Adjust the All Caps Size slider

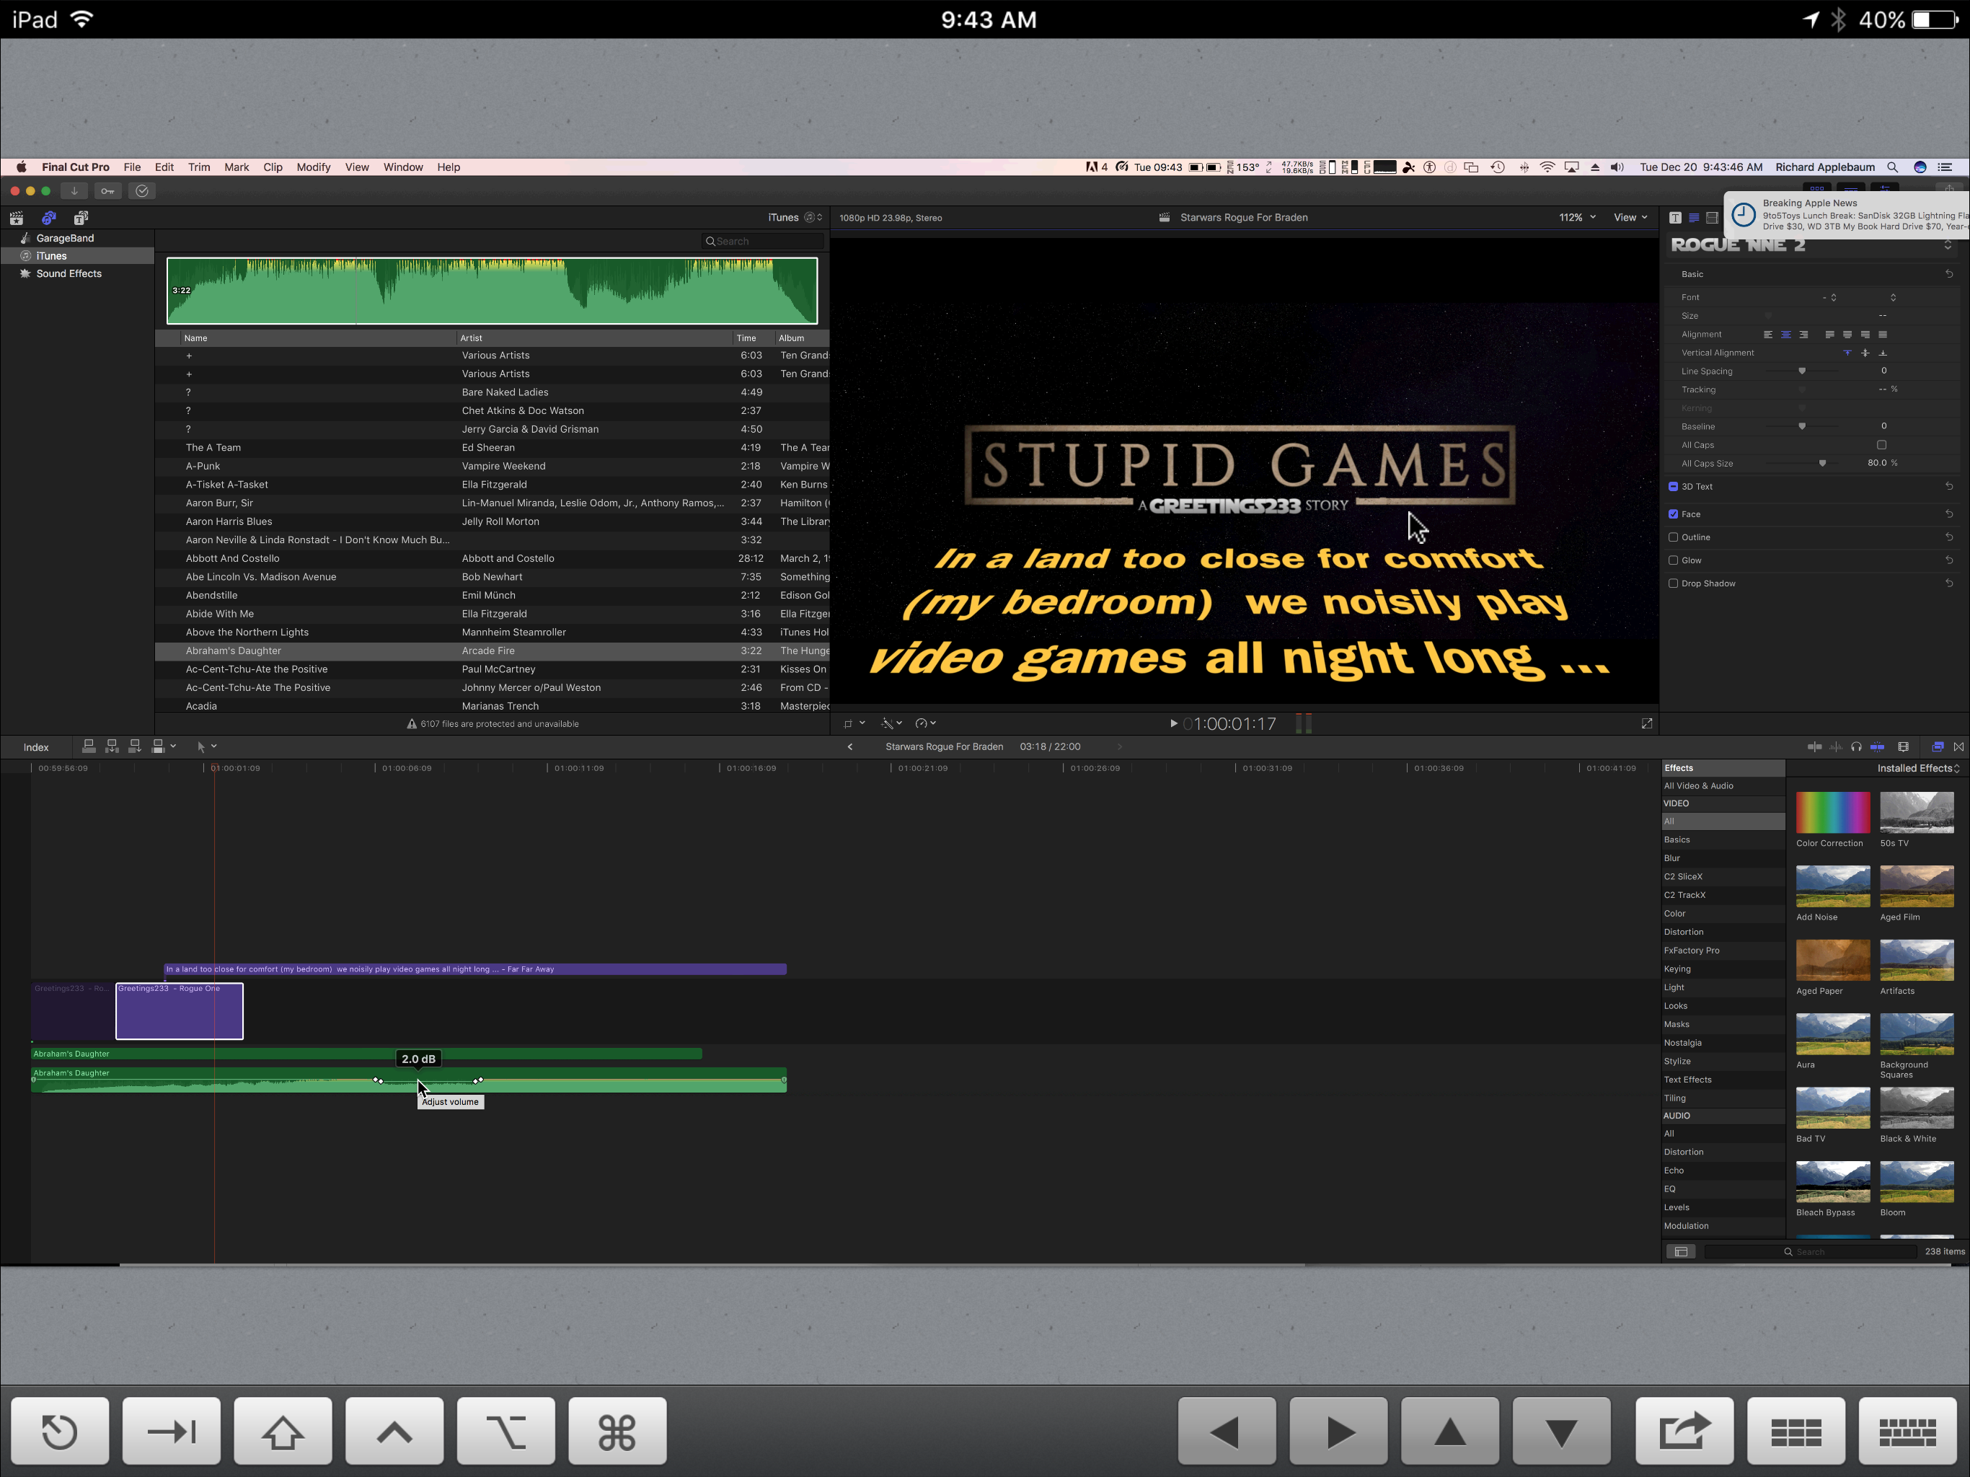click(1822, 463)
